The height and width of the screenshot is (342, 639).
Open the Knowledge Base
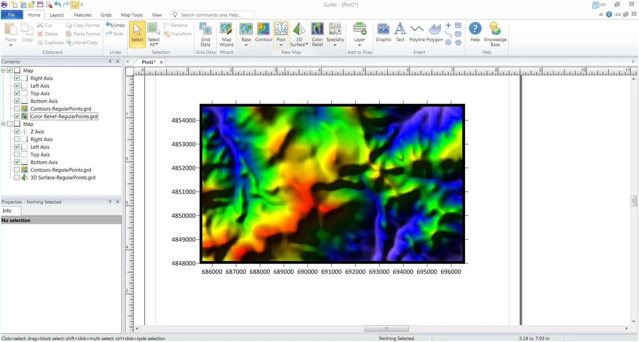coord(495,34)
